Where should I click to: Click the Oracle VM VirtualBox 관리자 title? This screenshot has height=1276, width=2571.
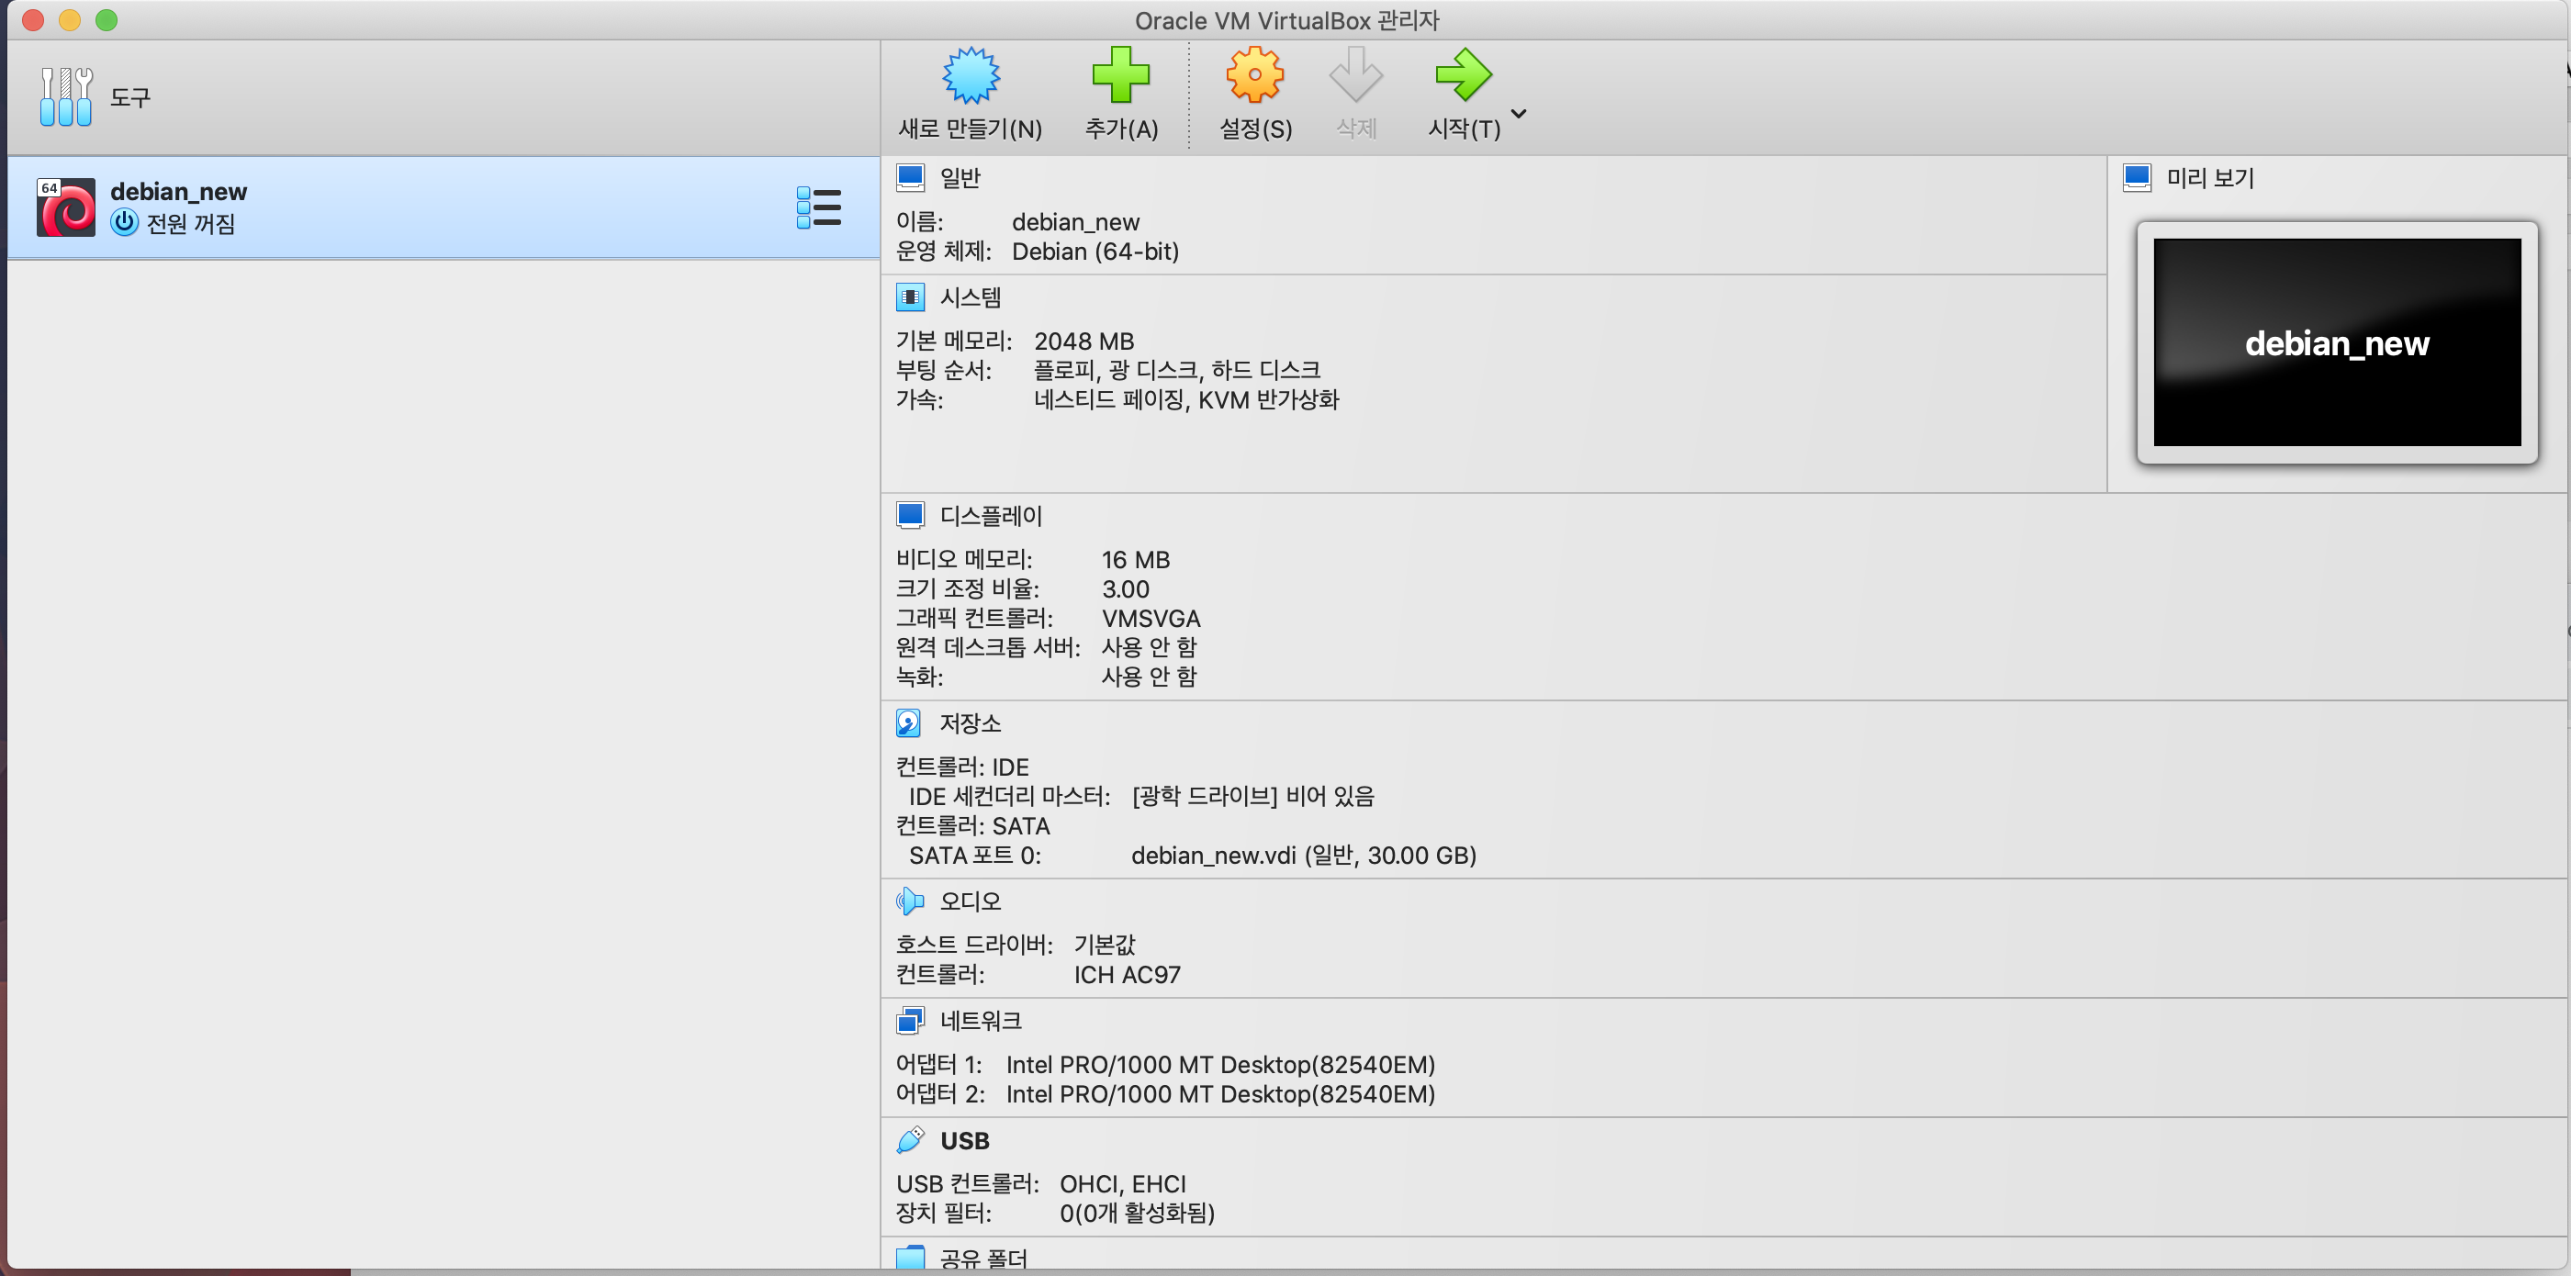click(1286, 20)
